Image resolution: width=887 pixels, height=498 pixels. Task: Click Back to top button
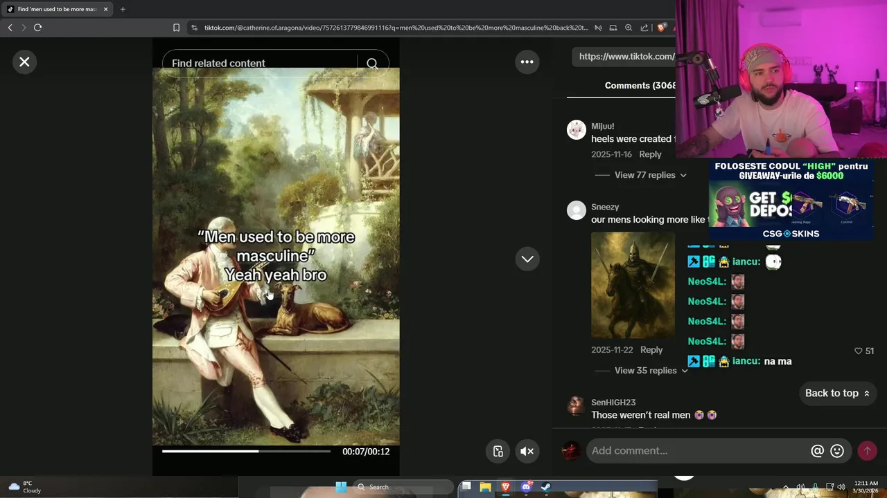(x=837, y=394)
